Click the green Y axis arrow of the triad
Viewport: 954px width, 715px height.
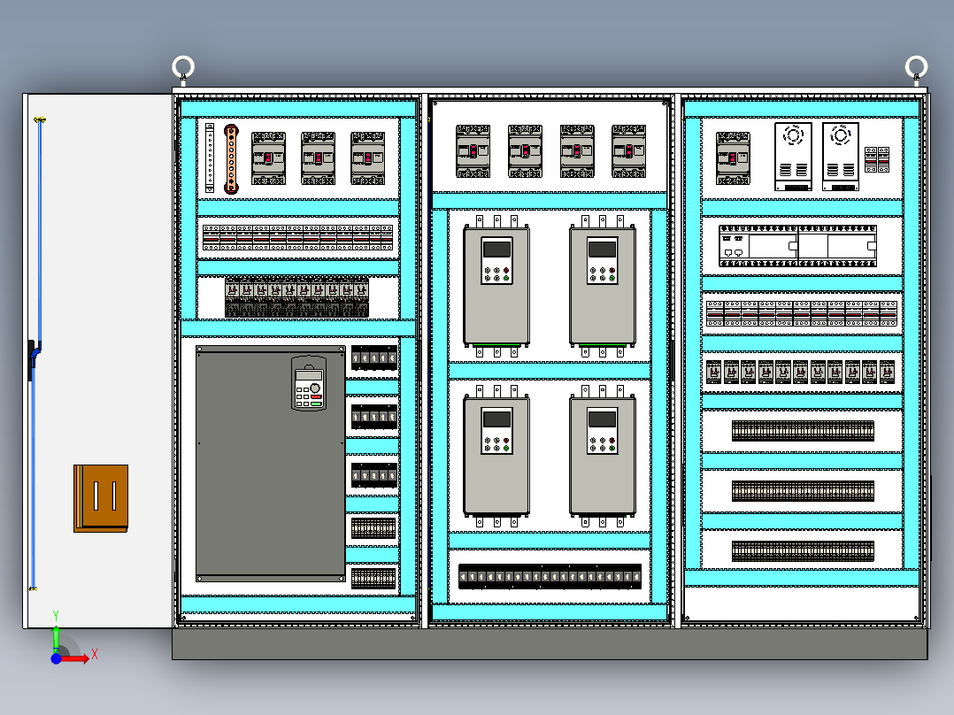tap(56, 638)
